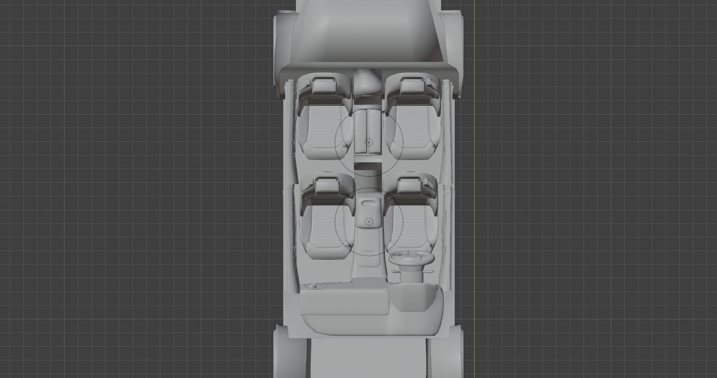Select the front passenger seat beside the driver
This screenshot has width=717, height=378.
click(x=327, y=215)
